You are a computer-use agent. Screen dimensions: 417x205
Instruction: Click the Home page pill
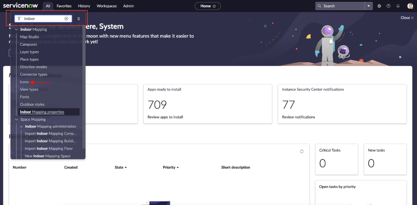pos(208,6)
